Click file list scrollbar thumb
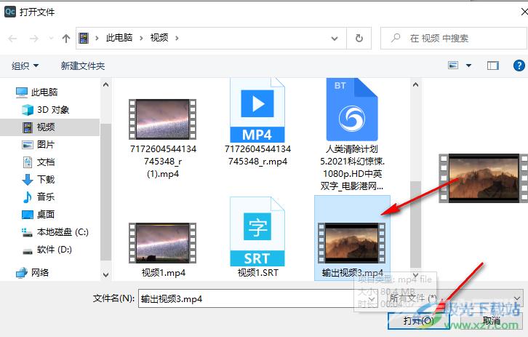 coord(415,224)
